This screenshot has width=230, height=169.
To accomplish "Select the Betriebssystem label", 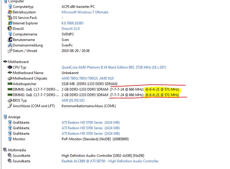I will [x=24, y=12].
